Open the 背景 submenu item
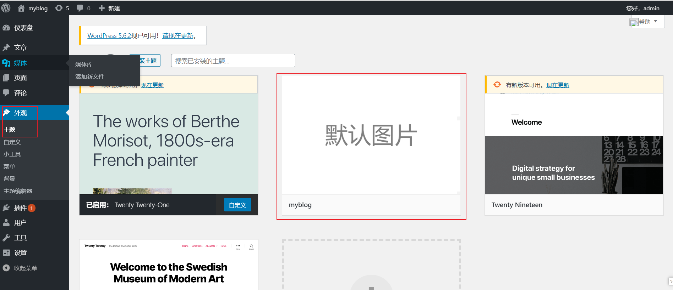The height and width of the screenshot is (290, 673). coord(9,179)
